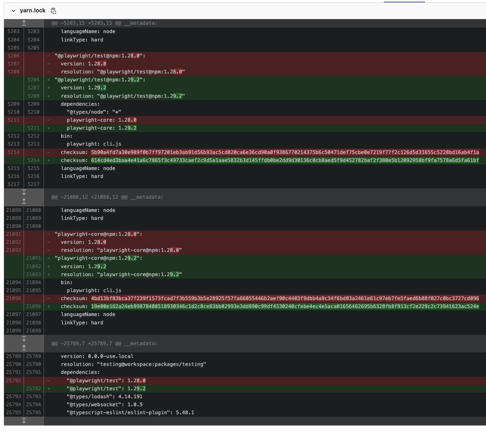Image resolution: width=486 pixels, height=433 pixels.
Task: Copy the yarn.lock file path icon
Action: (x=54, y=11)
